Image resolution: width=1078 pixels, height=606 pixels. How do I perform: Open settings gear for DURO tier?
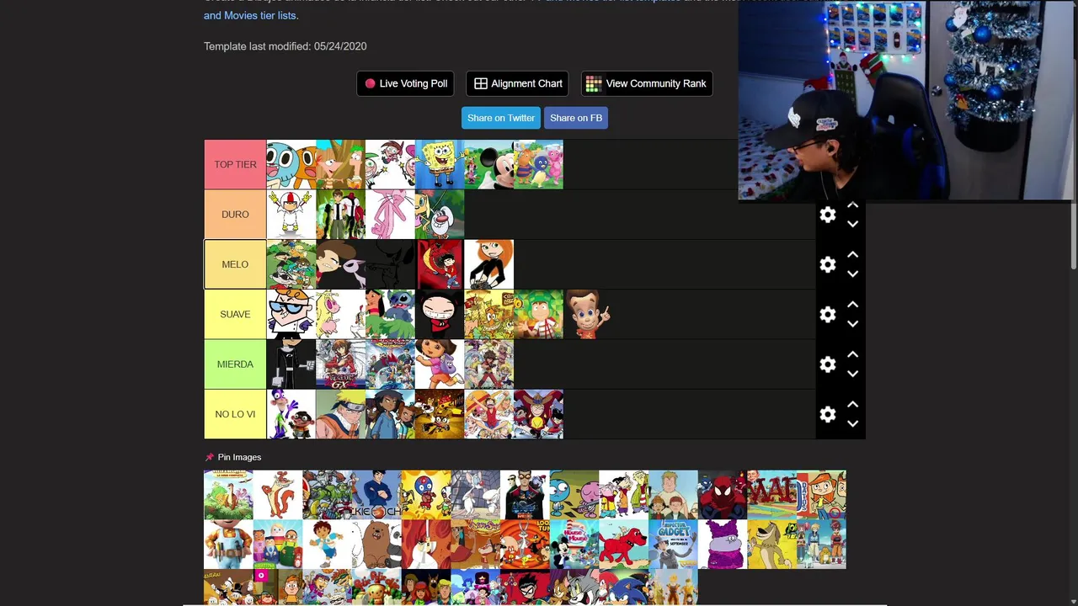coord(828,215)
